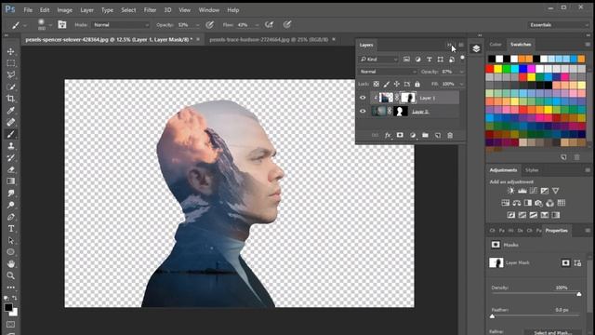The height and width of the screenshot is (335, 595).
Task: Collapse the Layers panel with double arrows
Action: click(449, 45)
